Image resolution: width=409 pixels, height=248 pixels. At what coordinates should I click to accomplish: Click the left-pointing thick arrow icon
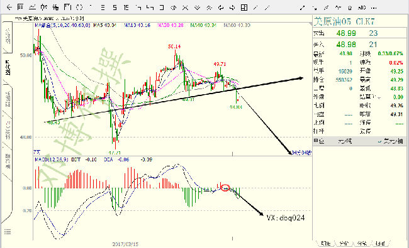coord(221,8)
